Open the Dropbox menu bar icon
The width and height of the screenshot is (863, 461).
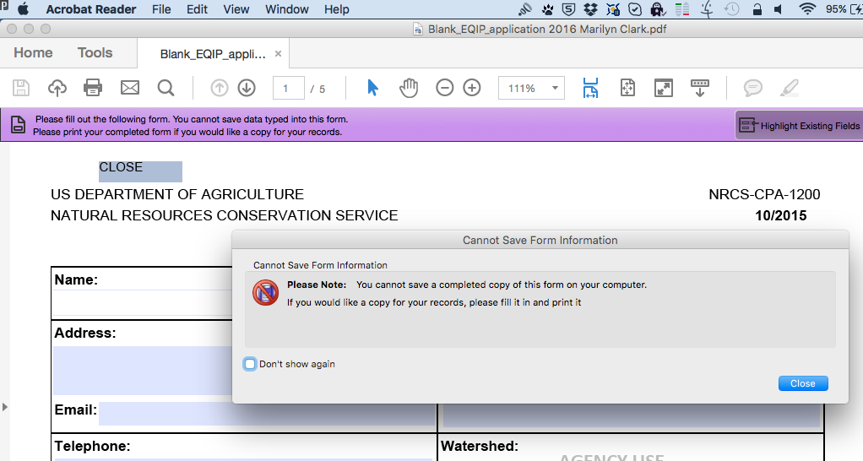click(590, 9)
